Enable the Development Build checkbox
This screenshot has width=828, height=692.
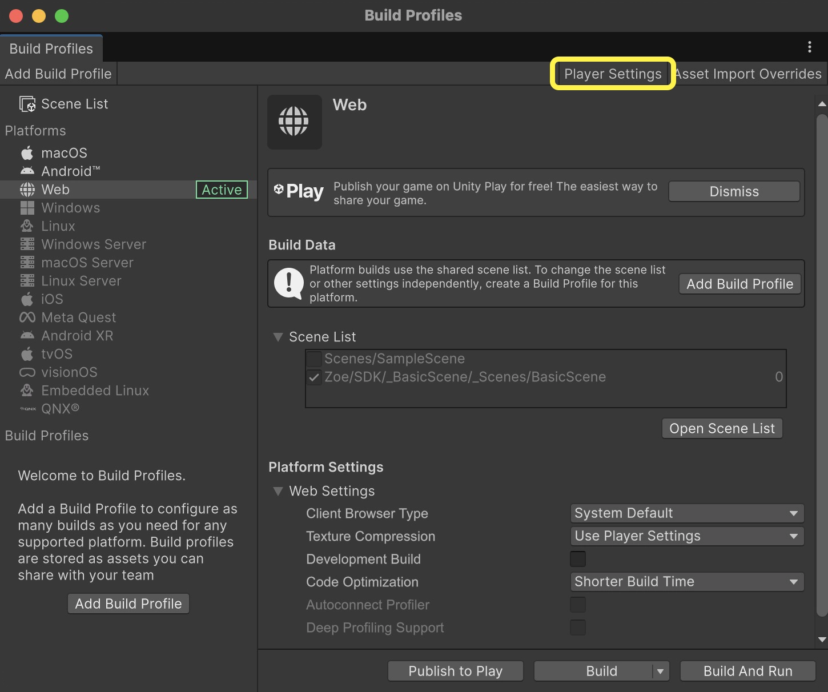577,559
